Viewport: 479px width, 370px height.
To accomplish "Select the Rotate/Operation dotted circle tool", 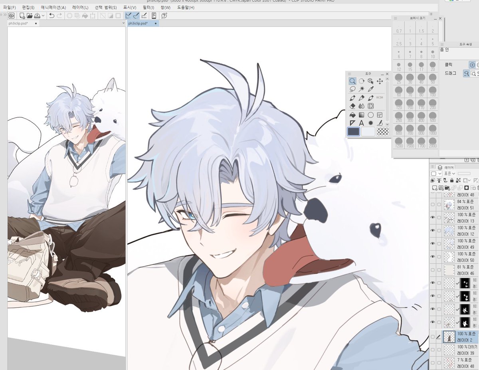I will pos(362,81).
